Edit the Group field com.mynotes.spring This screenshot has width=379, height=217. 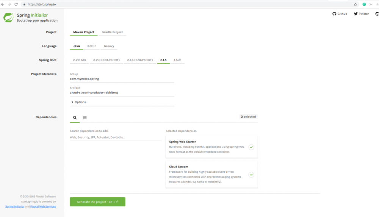coord(122,79)
